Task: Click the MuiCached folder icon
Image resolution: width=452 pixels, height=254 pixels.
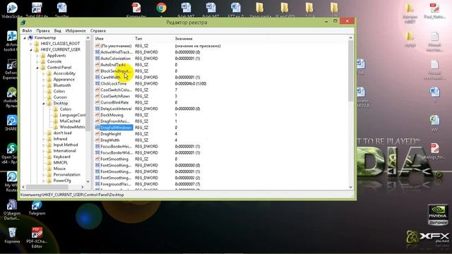Action: [x=56, y=121]
